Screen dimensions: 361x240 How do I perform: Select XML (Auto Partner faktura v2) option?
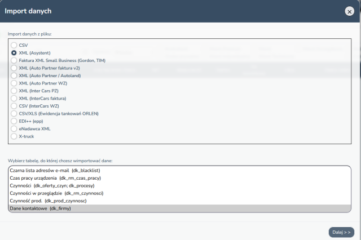pos(14,68)
